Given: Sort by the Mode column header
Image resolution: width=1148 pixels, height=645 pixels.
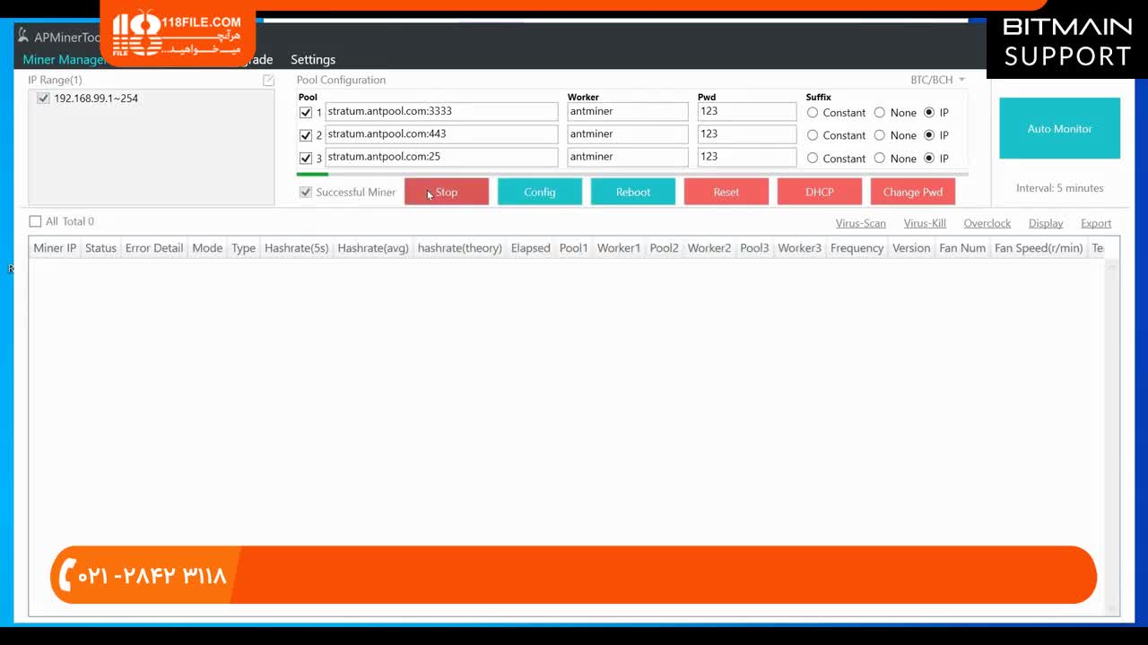Looking at the screenshot, I should tap(207, 248).
